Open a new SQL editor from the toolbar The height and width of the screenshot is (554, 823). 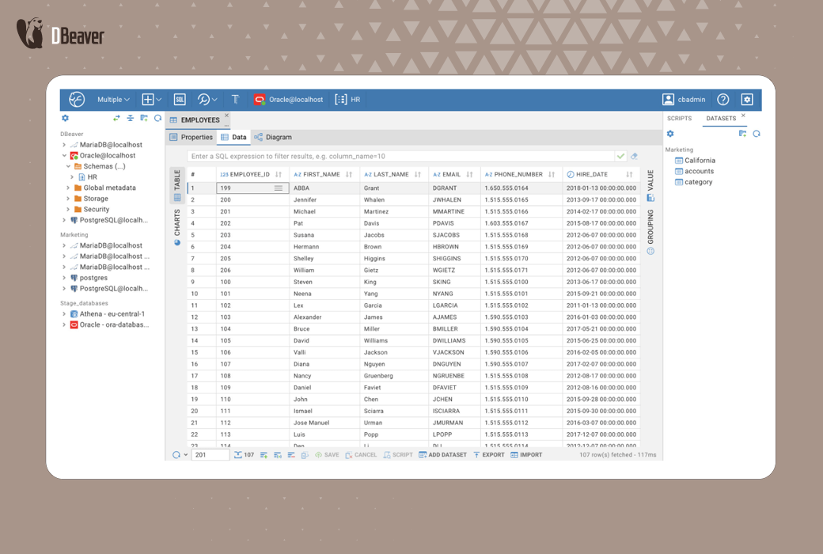click(x=178, y=99)
